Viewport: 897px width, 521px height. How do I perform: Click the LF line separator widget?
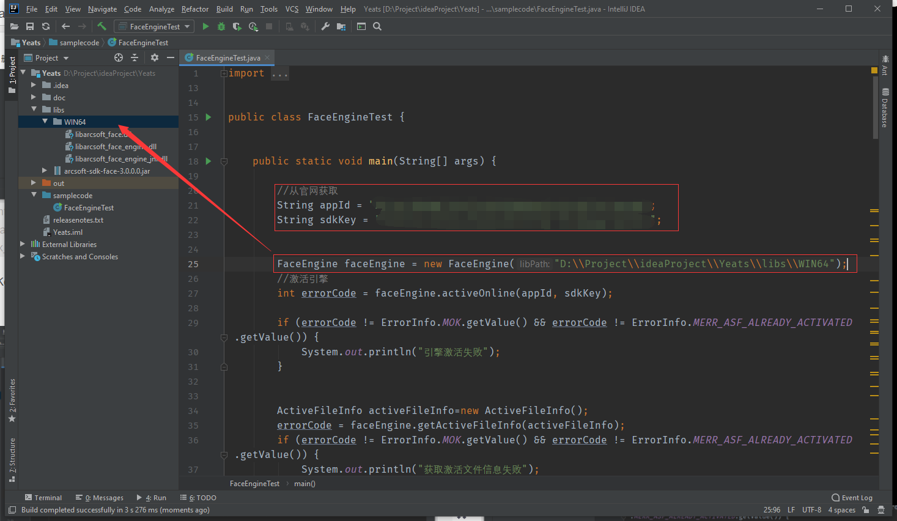point(791,510)
